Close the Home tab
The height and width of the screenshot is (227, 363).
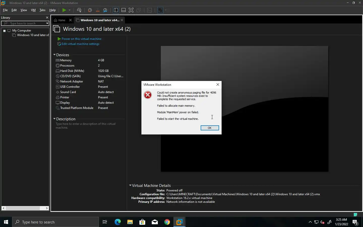click(x=70, y=20)
